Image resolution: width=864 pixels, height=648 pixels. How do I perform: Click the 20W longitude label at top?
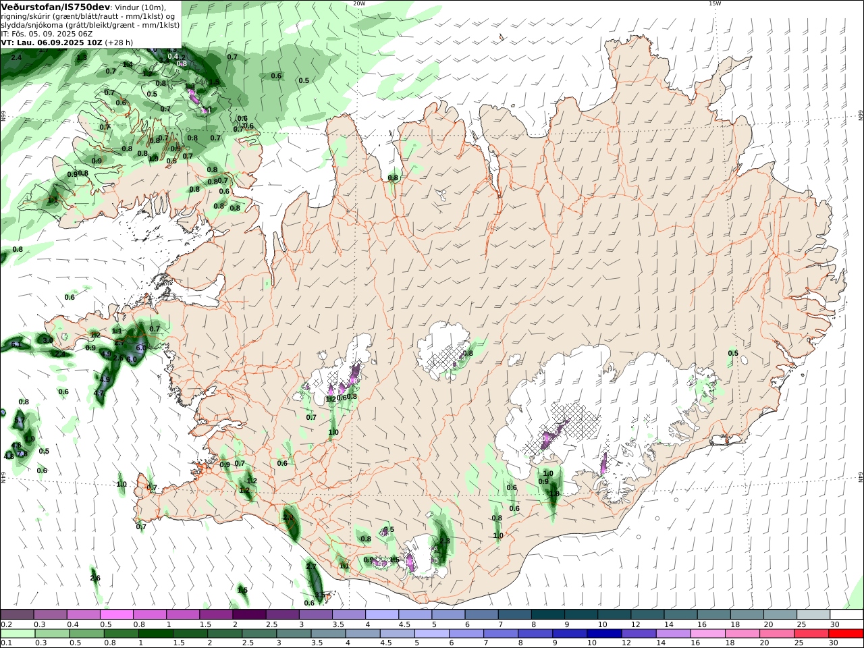[359, 3]
